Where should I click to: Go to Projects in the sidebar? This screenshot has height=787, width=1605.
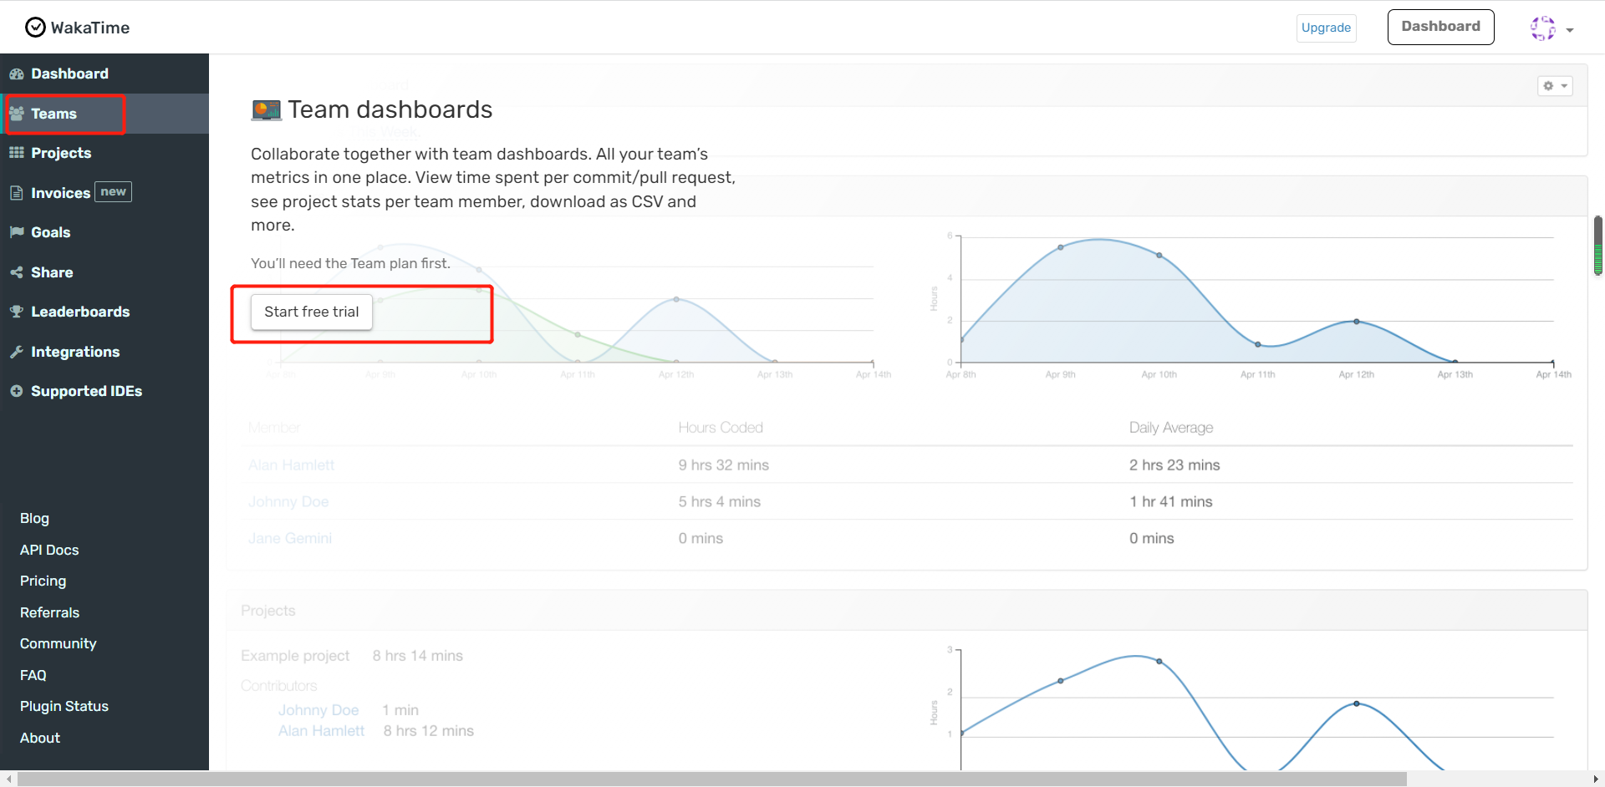(104, 153)
